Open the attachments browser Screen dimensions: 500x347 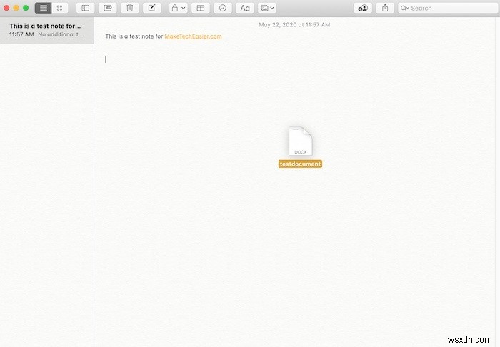point(107,8)
